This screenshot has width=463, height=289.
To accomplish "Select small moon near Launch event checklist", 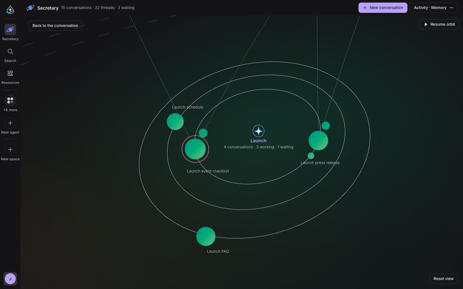I will (x=203, y=133).
